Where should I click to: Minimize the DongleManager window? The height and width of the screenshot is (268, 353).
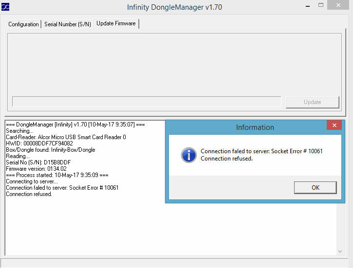click(x=308, y=6)
